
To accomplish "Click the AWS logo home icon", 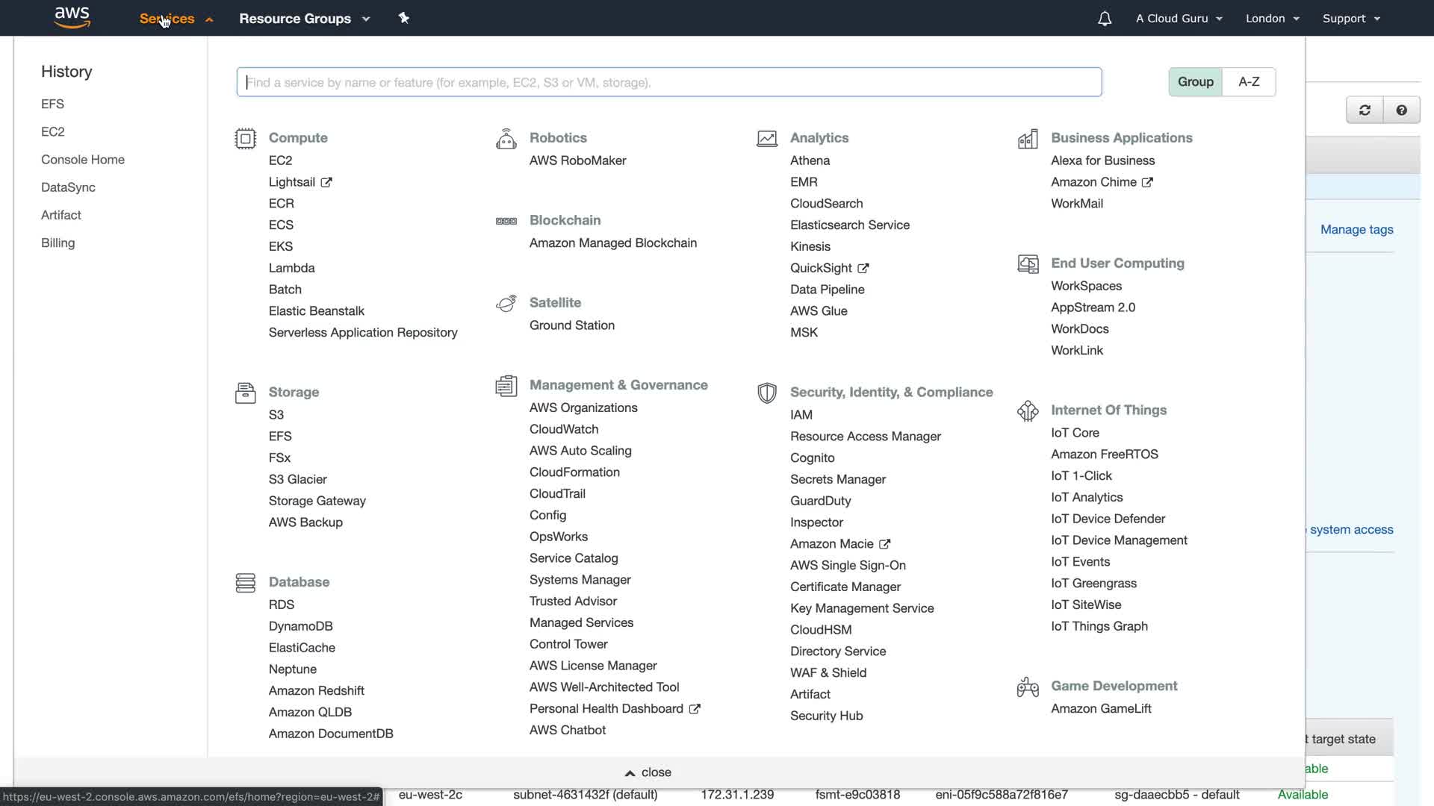I will point(72,17).
